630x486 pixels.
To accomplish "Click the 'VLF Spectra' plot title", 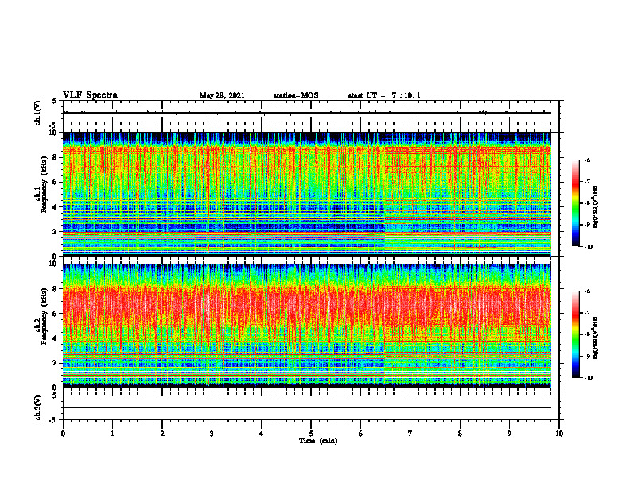I will tap(90, 94).
